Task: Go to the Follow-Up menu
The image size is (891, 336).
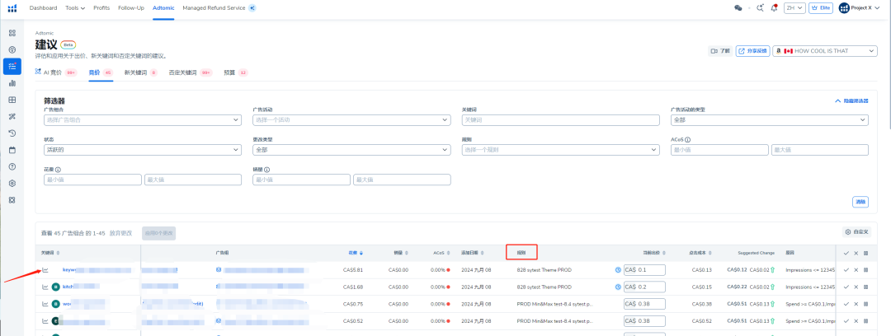Action: point(131,8)
